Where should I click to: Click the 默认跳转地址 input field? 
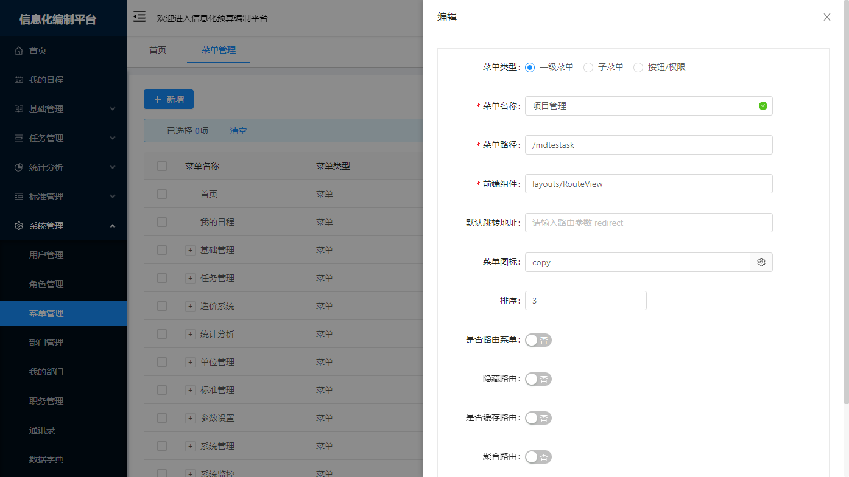pos(648,223)
